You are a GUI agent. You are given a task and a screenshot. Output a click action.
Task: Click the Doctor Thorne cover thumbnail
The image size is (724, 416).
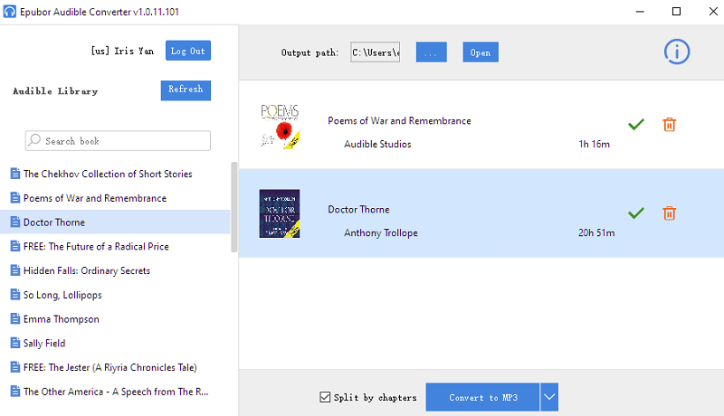[x=280, y=213]
